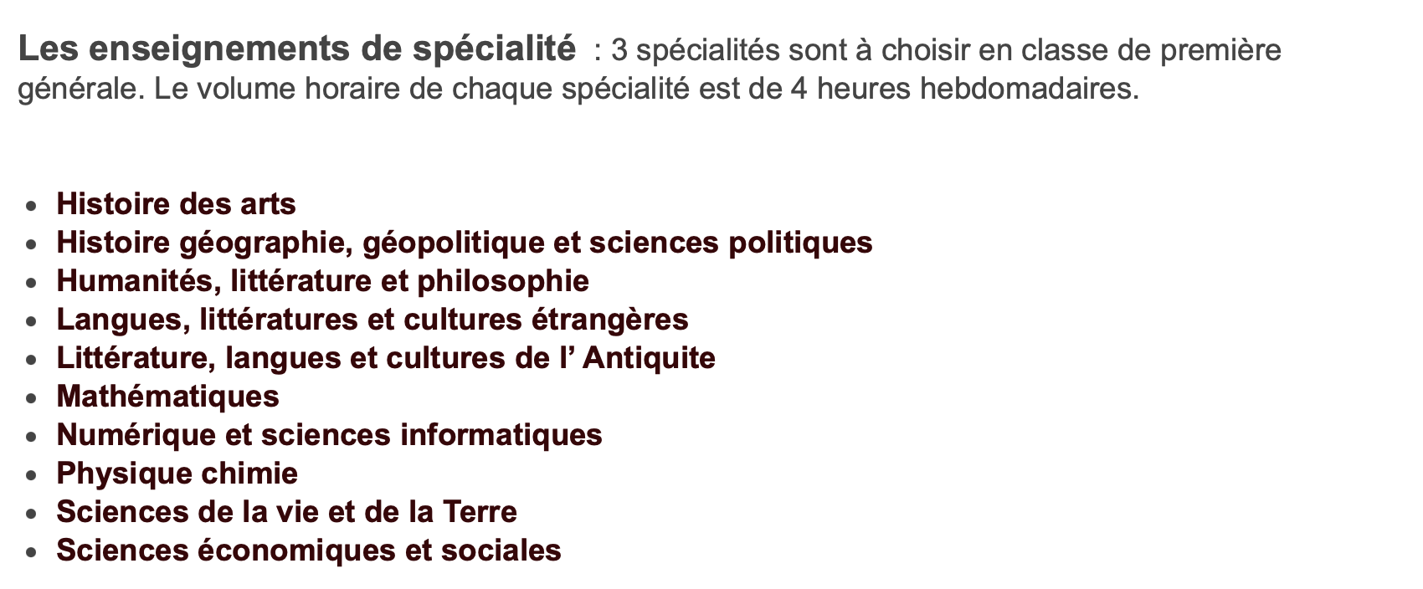Viewport: 1423px width, 589px height.
Task: Click "Langues, littératures et cultures étrangères"
Action: pos(372,320)
